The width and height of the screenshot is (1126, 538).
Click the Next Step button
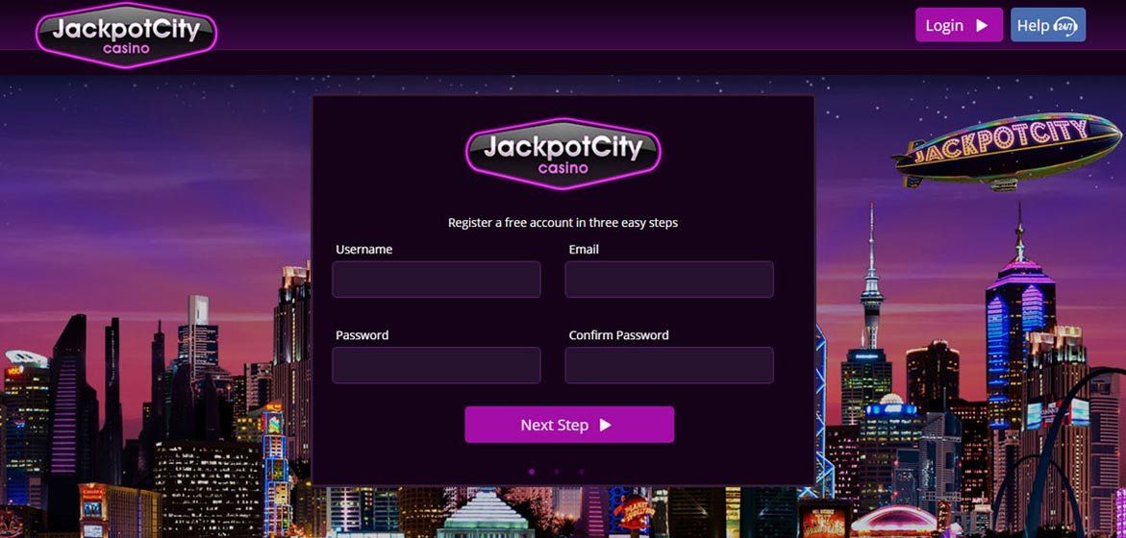click(569, 425)
